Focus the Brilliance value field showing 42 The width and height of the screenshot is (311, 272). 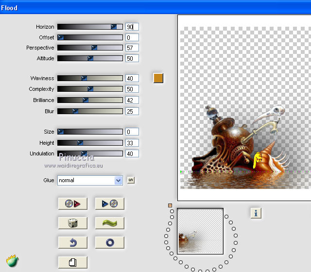point(132,100)
